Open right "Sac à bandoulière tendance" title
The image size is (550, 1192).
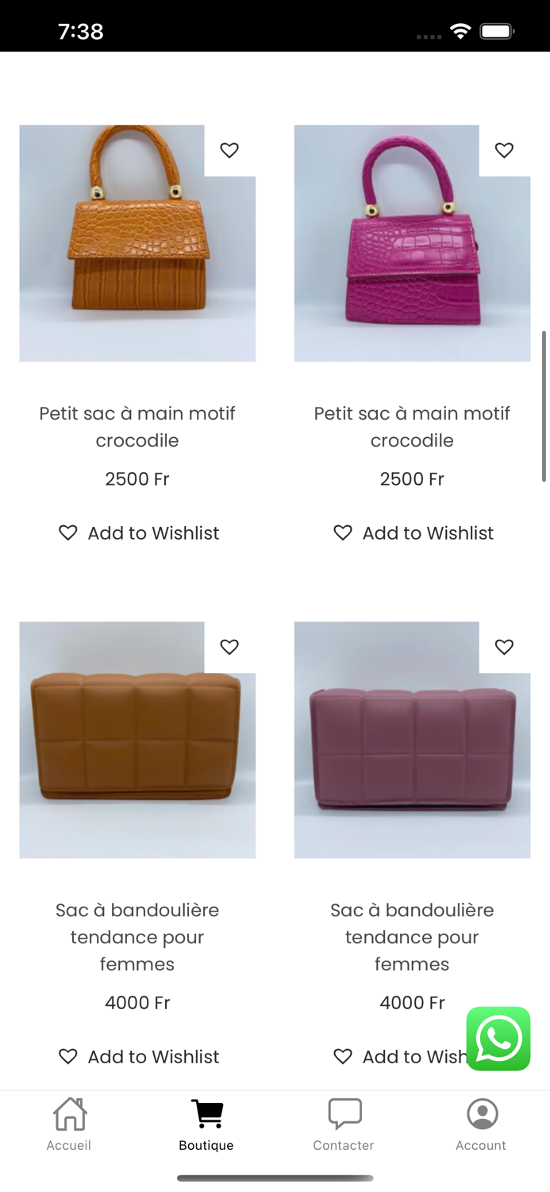click(x=412, y=937)
